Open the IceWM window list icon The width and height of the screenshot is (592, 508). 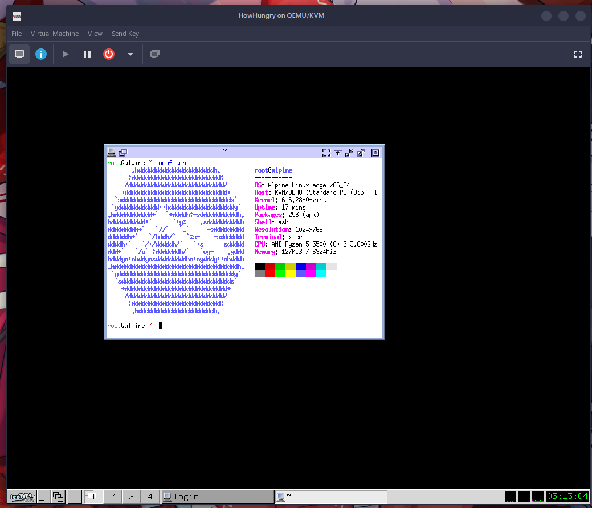[58, 497]
